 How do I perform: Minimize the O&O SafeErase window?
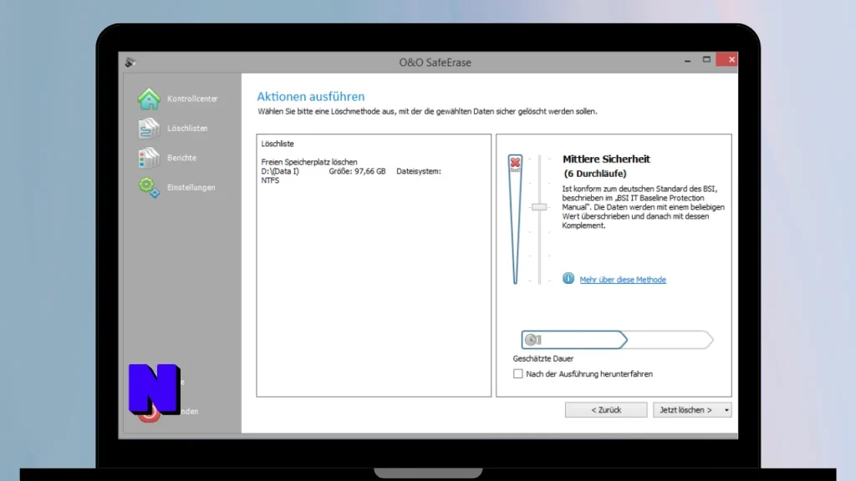pyautogui.click(x=687, y=60)
